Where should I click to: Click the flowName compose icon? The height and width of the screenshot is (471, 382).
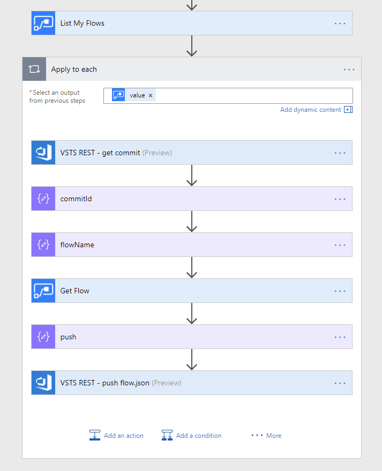click(x=43, y=245)
